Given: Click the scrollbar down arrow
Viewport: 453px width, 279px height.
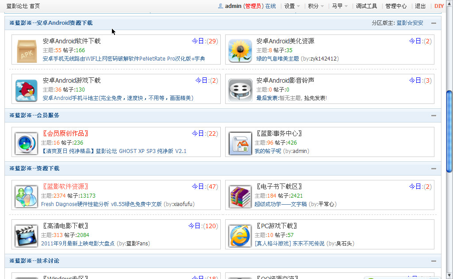Looking at the screenshot, I should tap(449, 275).
